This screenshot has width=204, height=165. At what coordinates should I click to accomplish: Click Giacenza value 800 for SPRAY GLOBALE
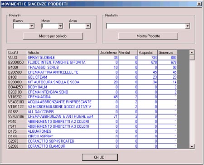coord(167,58)
